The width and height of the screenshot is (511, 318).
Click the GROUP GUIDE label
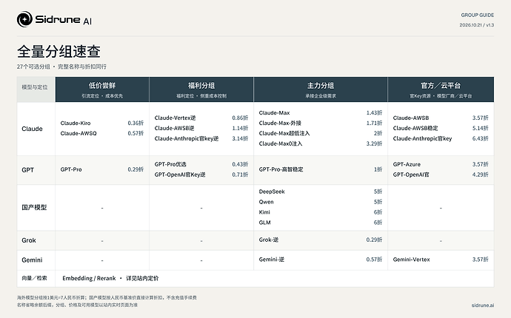tap(478, 16)
